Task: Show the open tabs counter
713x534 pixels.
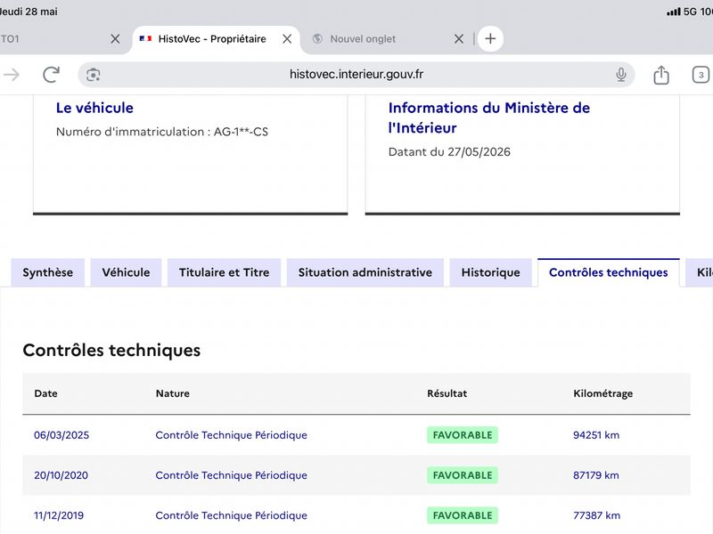Action: (x=701, y=75)
